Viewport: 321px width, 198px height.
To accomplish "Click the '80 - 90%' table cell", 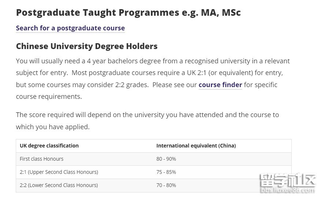I will (x=166, y=159).
